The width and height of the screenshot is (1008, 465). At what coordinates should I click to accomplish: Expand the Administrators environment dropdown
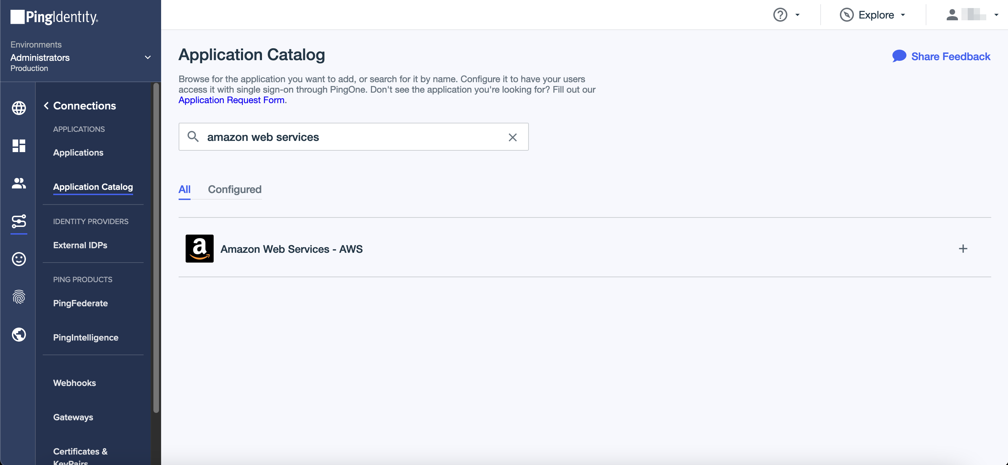(147, 57)
